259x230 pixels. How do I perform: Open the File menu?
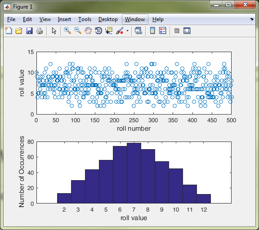11,19
